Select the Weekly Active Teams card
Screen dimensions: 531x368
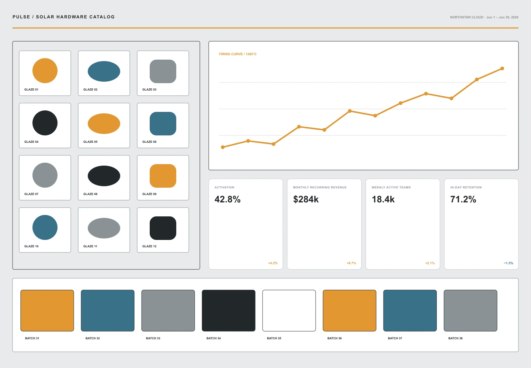click(403, 224)
